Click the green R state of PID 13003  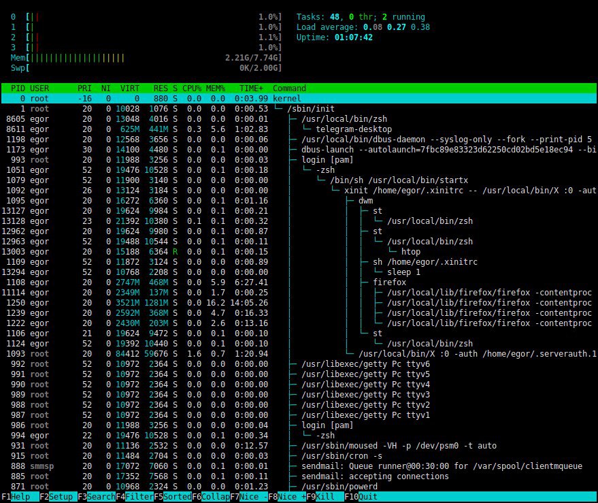175,252
